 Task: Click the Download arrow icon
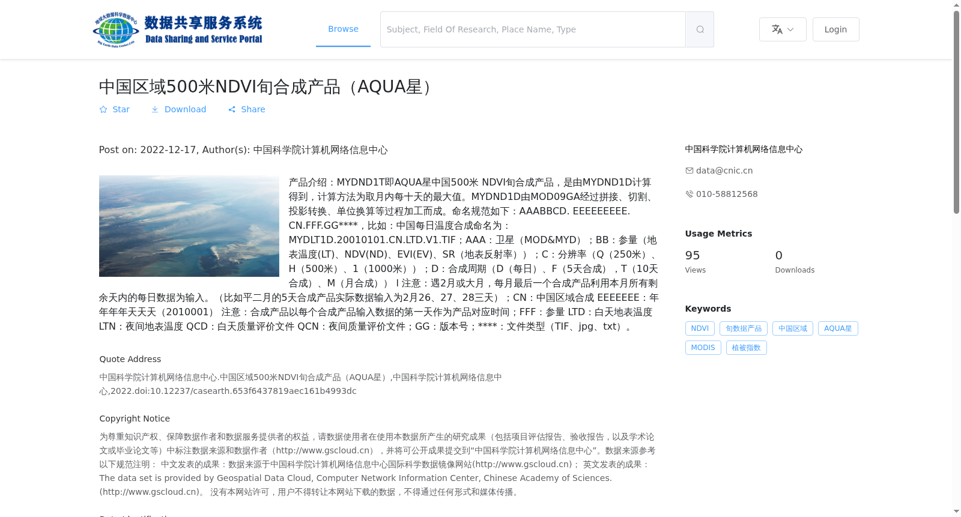155,109
